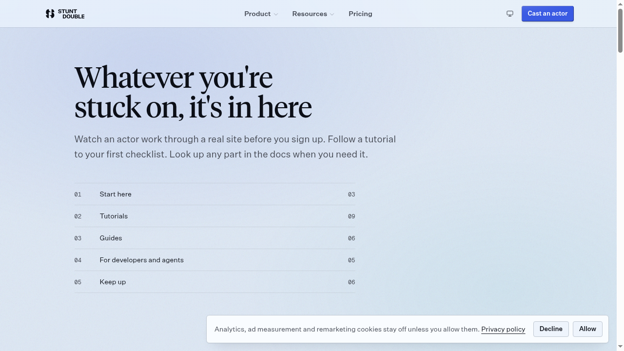
Task: Click the 'Watch an actor work' paragraph
Action: (x=235, y=147)
